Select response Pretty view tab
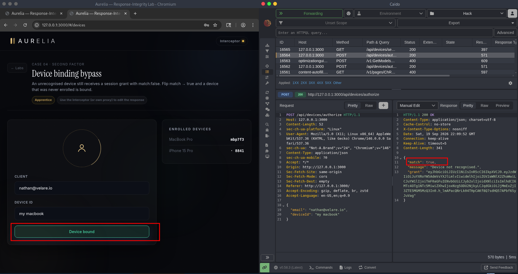The image size is (518, 274). pyautogui.click(x=468, y=106)
